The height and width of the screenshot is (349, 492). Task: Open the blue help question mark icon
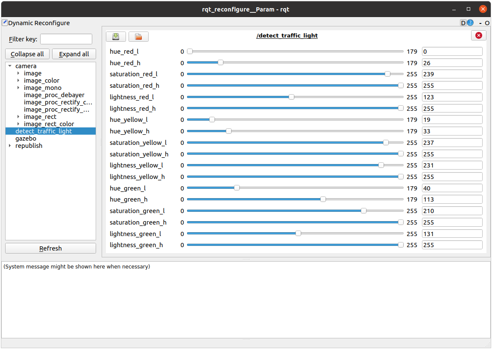click(470, 23)
